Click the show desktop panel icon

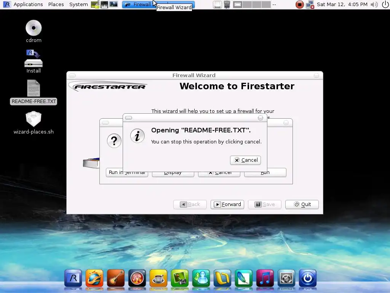(x=217, y=5)
